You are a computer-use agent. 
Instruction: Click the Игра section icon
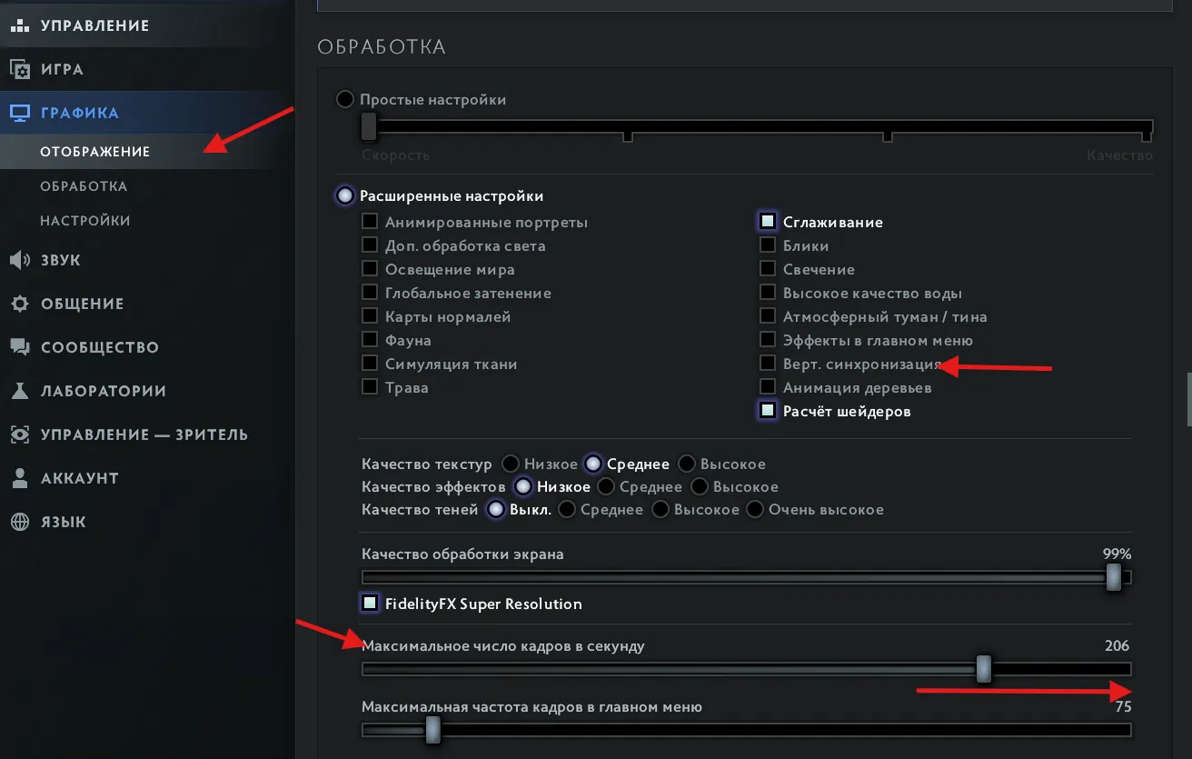click(19, 69)
